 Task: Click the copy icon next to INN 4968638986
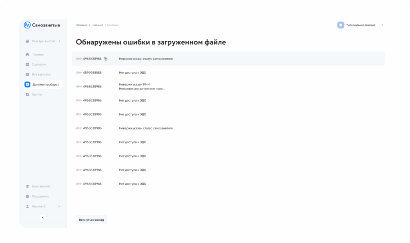click(x=106, y=59)
